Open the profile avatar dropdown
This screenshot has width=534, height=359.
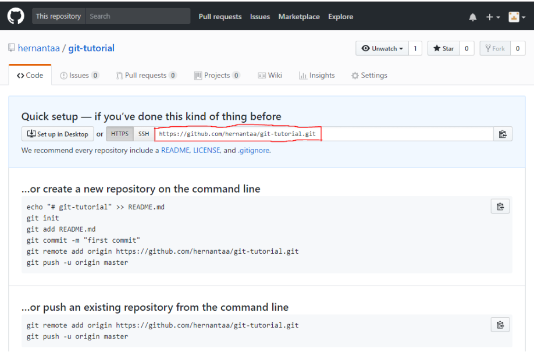514,16
